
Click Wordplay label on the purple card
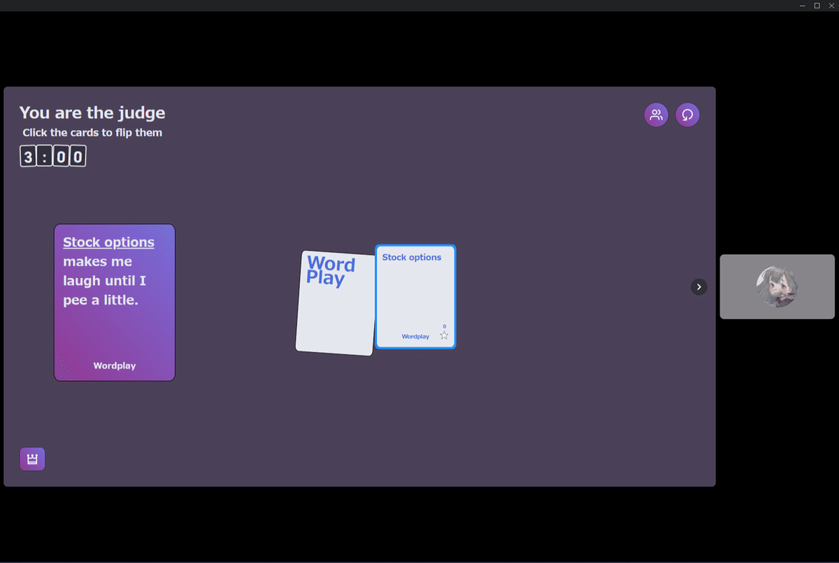point(115,365)
